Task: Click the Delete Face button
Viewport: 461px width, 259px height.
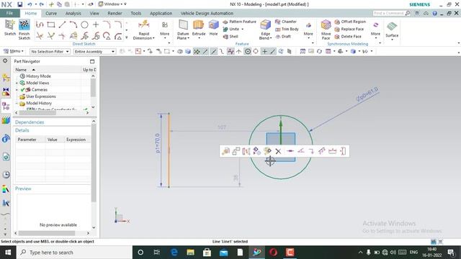Action: coord(348,37)
